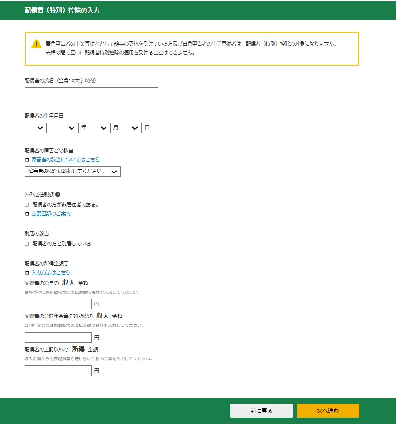Click the 公的年金等の雑所得 income input field
The width and height of the screenshot is (396, 424).
click(x=58, y=338)
